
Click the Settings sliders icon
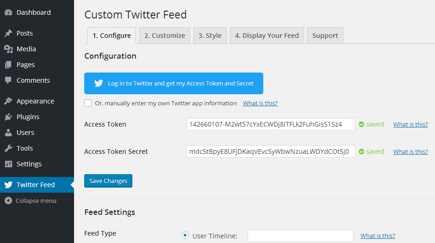(x=8, y=164)
